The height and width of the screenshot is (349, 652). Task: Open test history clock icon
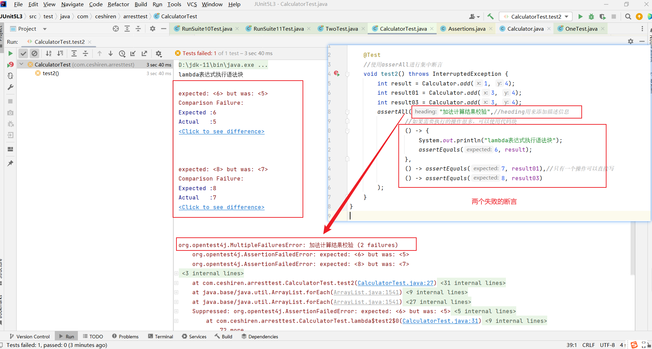tap(122, 53)
